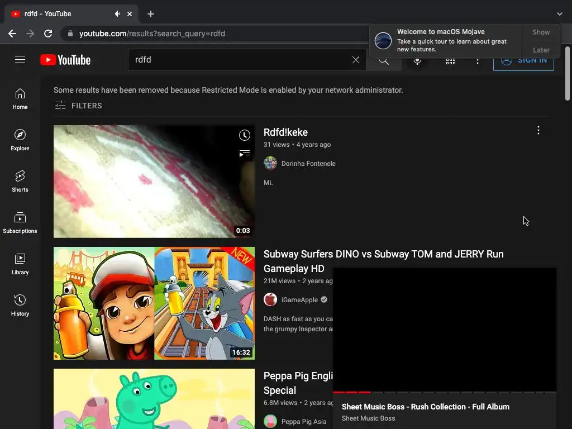The width and height of the screenshot is (572, 429).
Task: Open Shorts in the sidebar
Action: [x=20, y=182]
